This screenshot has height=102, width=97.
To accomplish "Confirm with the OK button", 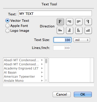I will [x=83, y=94].
